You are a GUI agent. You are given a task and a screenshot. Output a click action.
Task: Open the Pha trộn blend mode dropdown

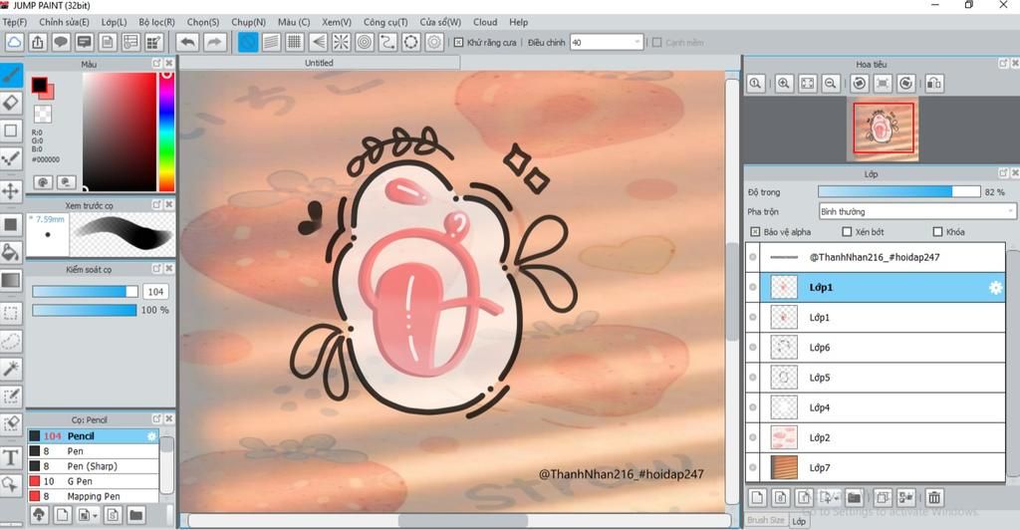pos(916,211)
